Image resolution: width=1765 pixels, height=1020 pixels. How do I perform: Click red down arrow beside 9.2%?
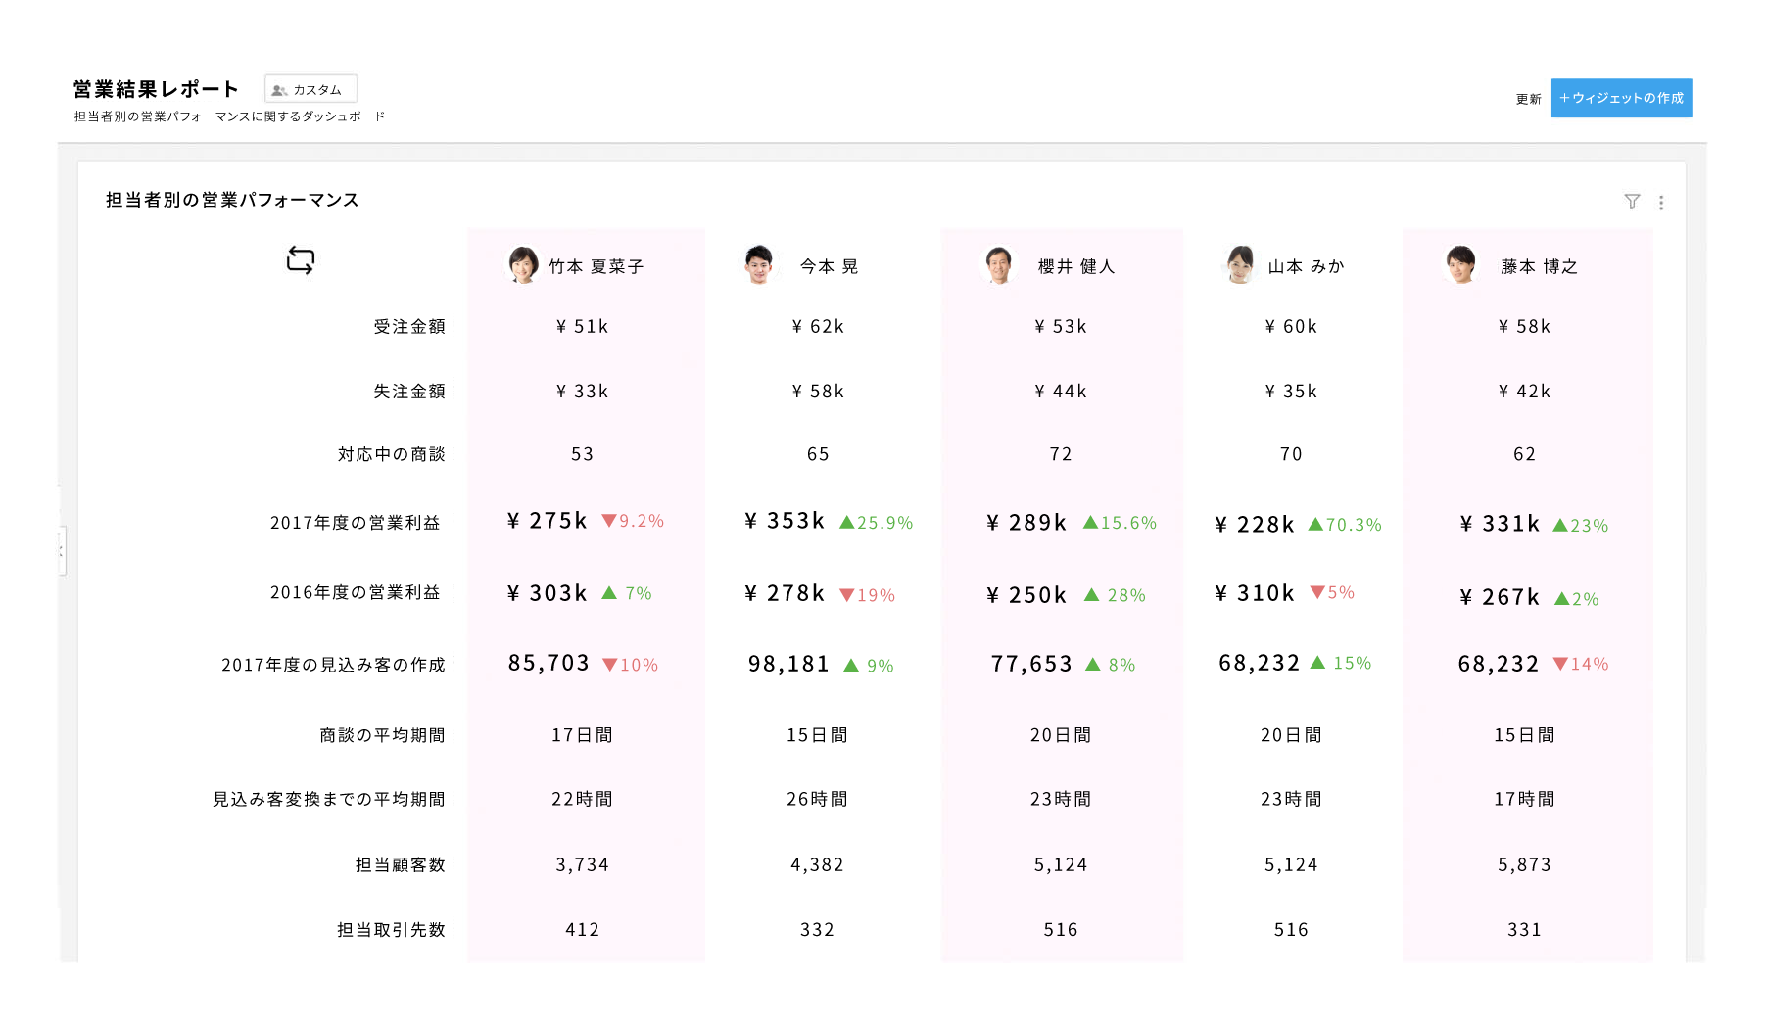pyautogui.click(x=608, y=521)
